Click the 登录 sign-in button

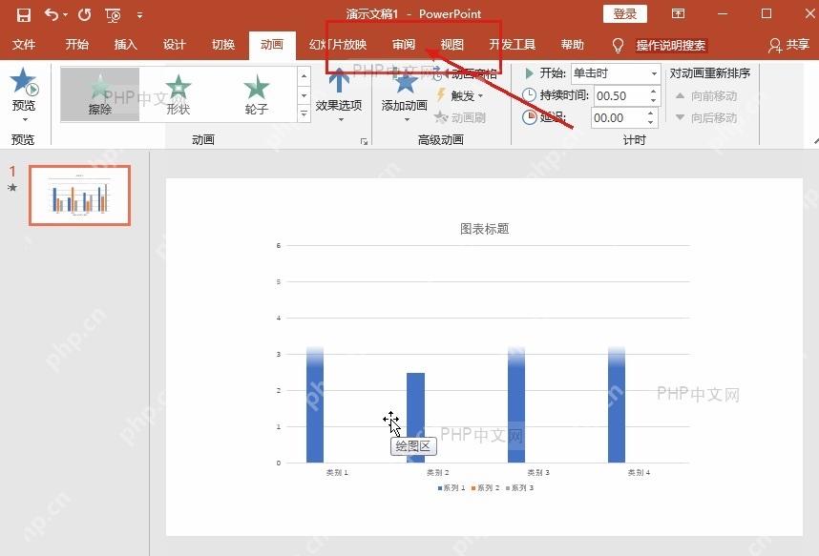point(624,14)
